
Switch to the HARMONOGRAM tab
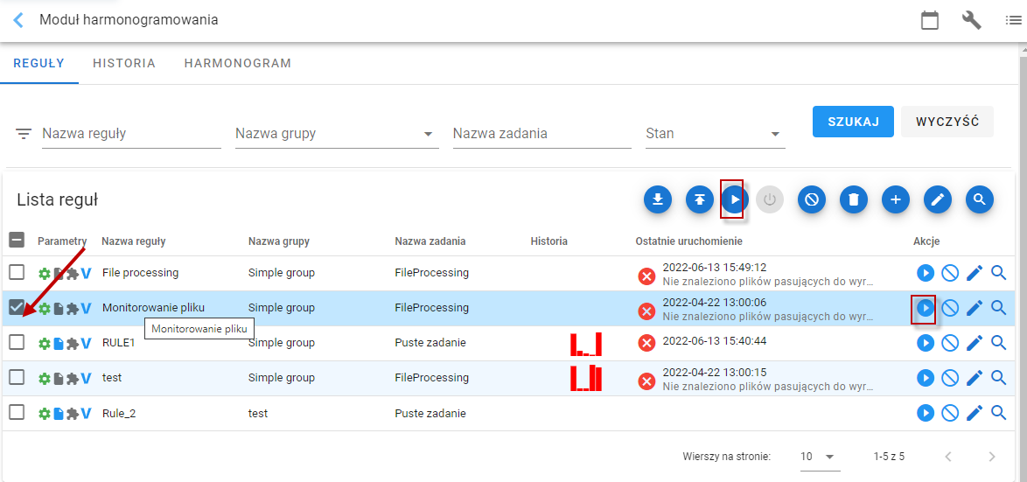point(238,64)
